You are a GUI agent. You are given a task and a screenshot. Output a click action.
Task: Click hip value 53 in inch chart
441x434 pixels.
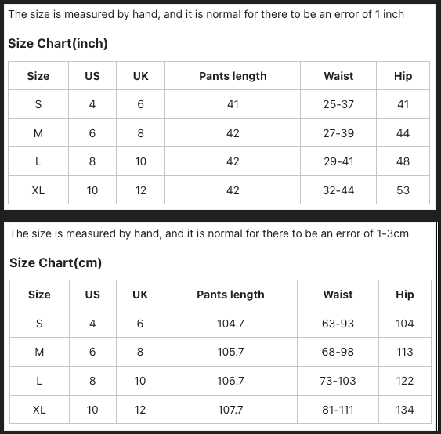[x=403, y=190]
